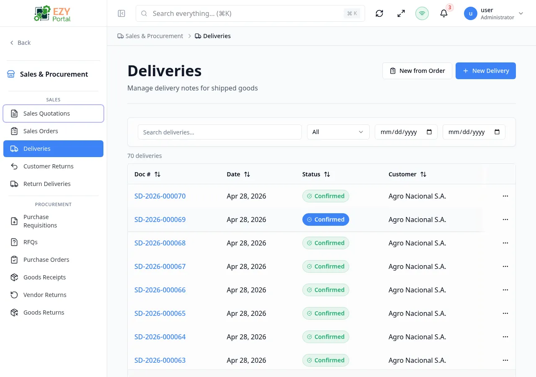Open the All status filter dropdown
This screenshot has width=536, height=377.
coord(338,132)
